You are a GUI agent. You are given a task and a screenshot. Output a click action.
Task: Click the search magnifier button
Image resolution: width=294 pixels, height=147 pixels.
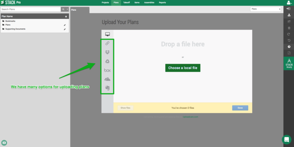pos(63,9)
